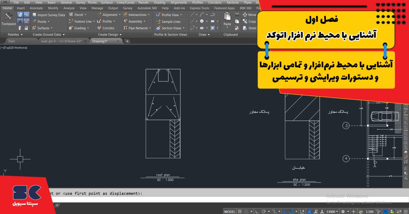Toggle ortho mode in status bar
409x214 pixels.
point(257,211)
